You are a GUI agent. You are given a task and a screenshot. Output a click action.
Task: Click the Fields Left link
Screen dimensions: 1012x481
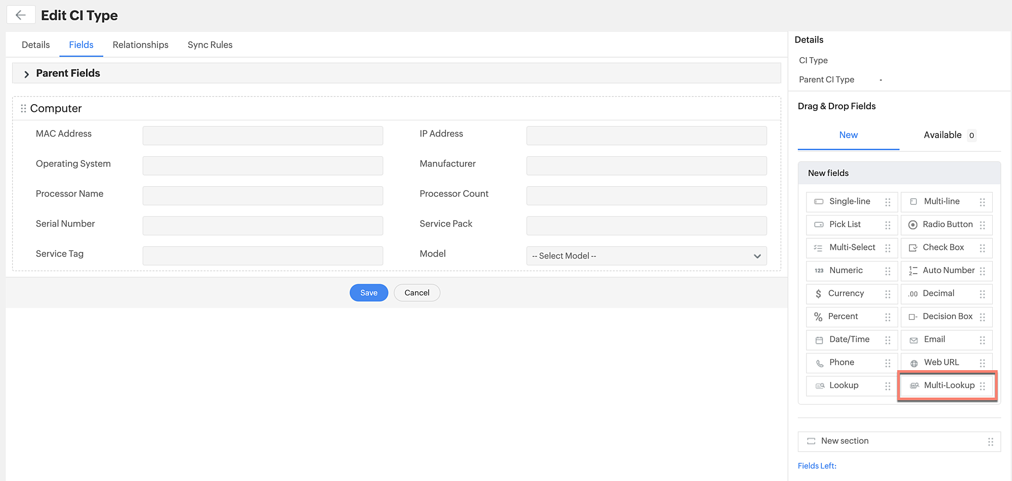tap(817, 465)
